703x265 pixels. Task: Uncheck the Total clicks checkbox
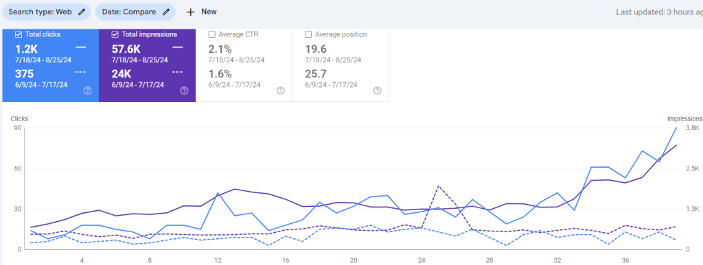coord(19,34)
